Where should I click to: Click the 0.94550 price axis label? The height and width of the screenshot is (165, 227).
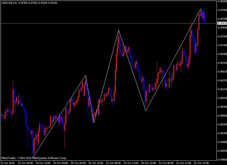tap(222, 160)
